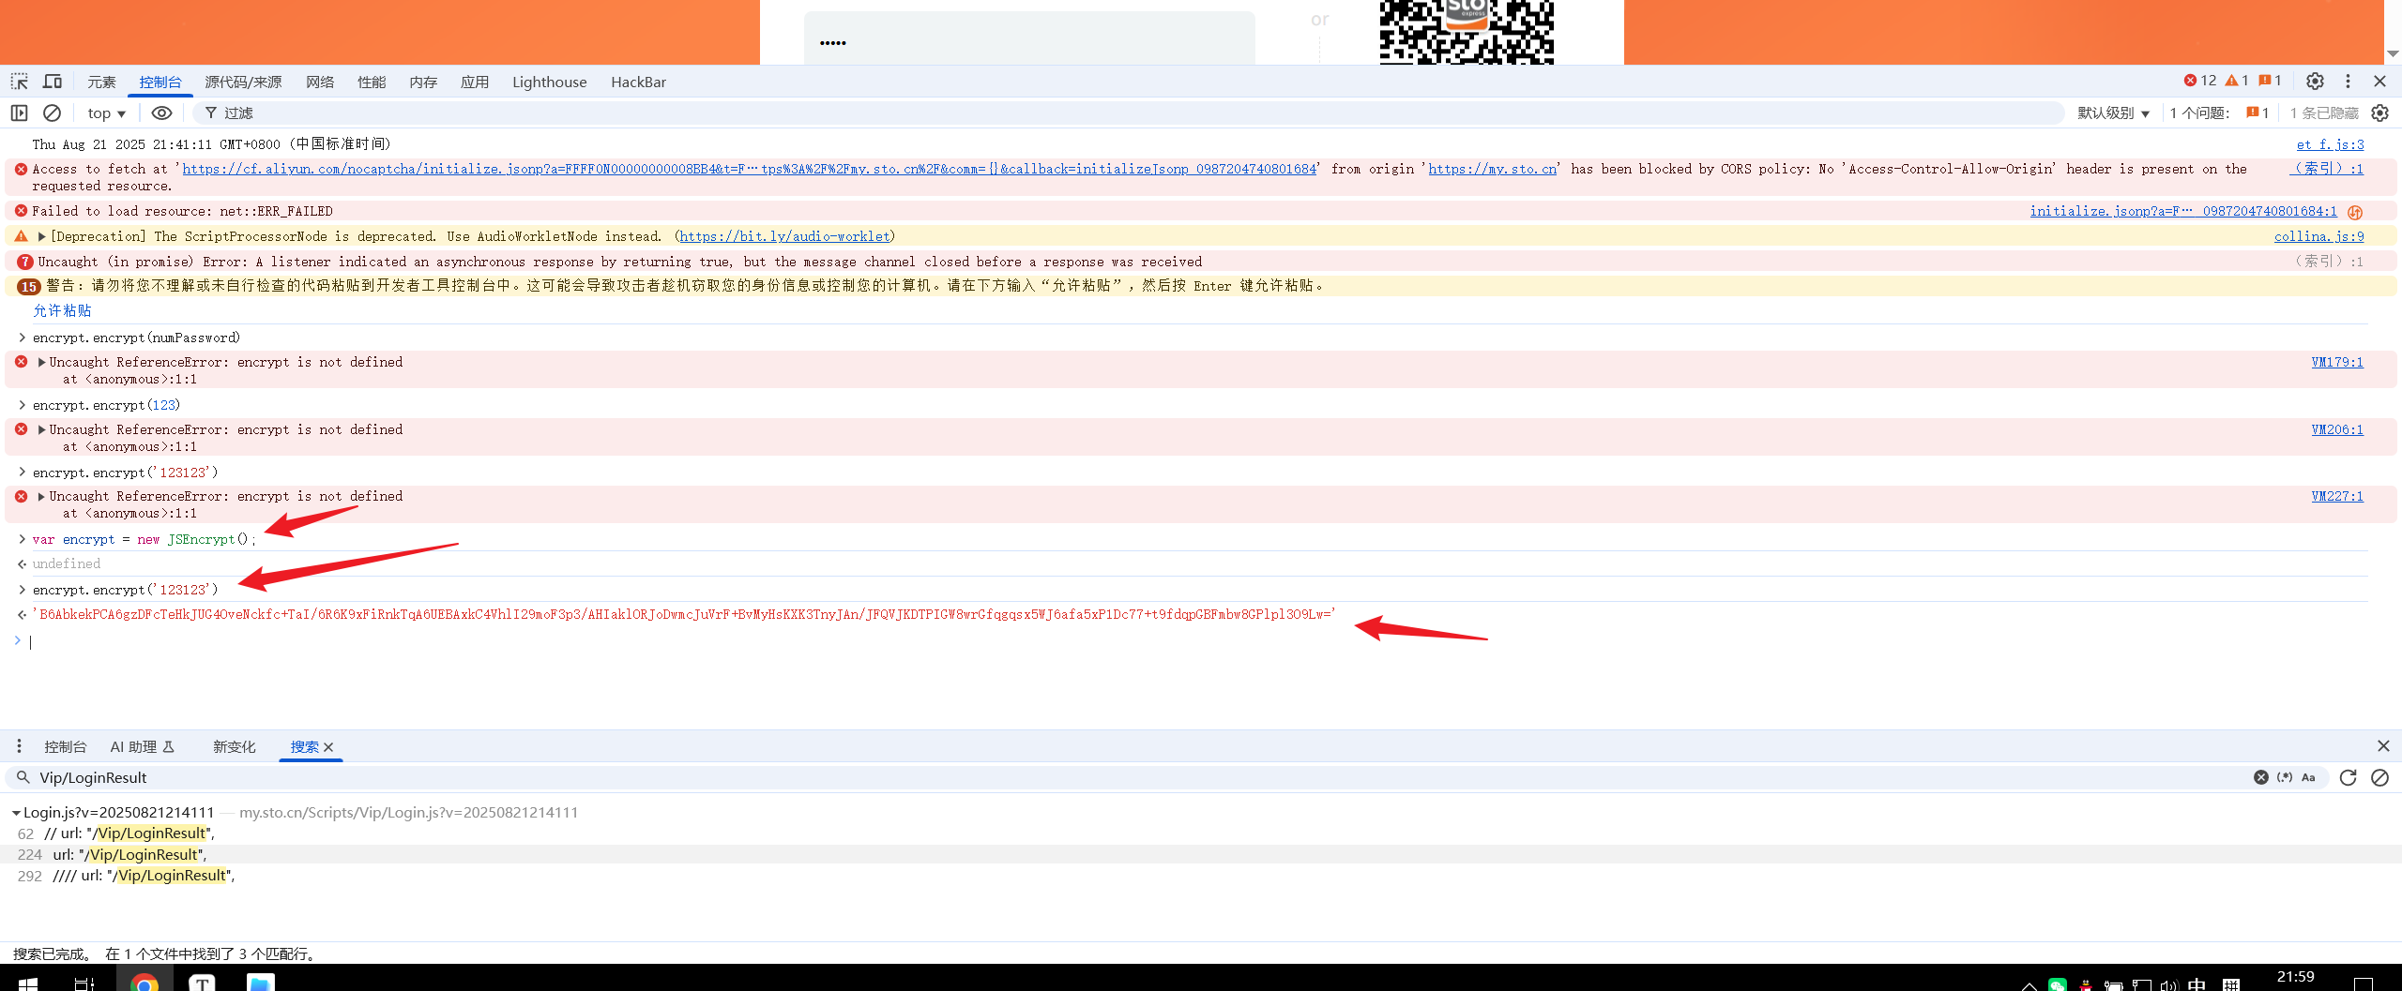Switch to the 源代码/来源 tab
The height and width of the screenshot is (991, 2402).
[x=243, y=83]
